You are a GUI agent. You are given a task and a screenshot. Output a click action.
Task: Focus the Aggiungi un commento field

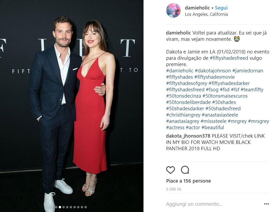tap(194, 204)
